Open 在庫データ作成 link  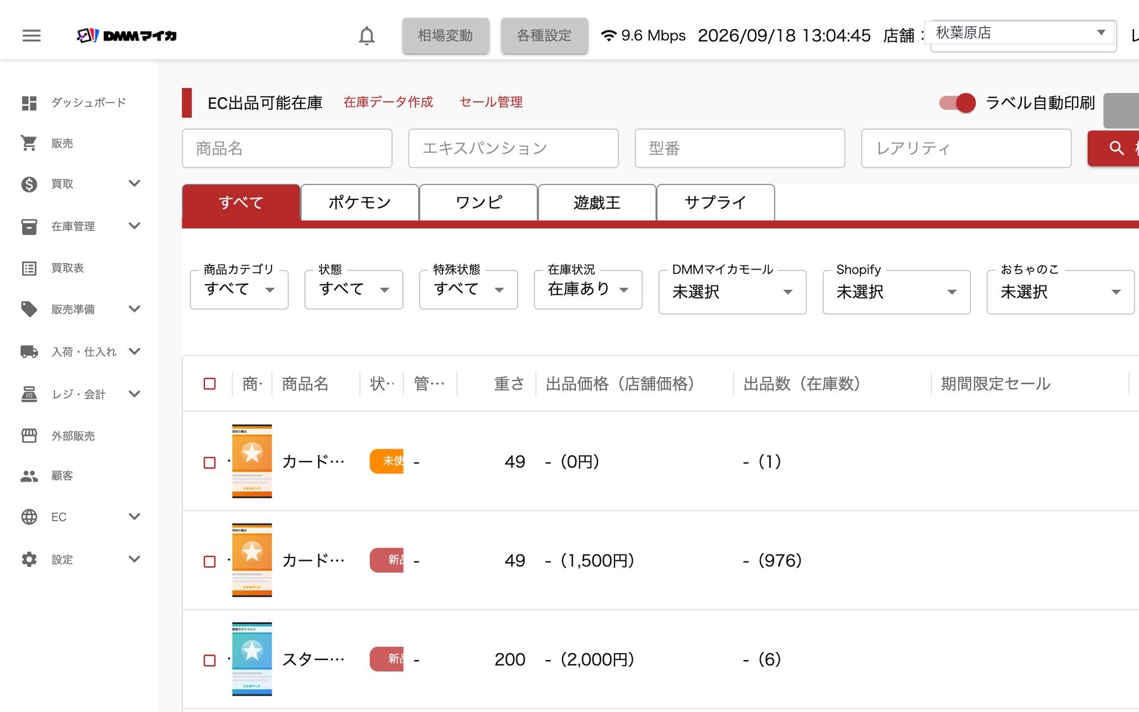[x=388, y=102]
